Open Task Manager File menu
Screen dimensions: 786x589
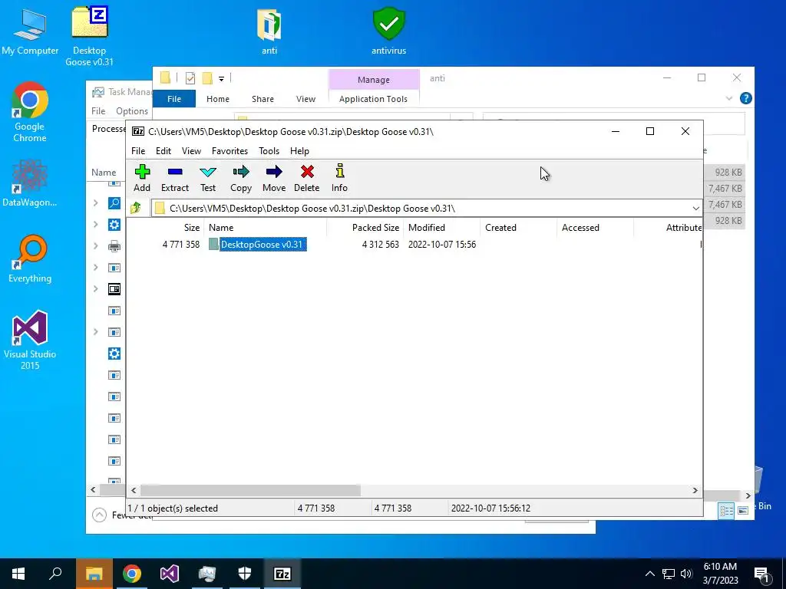click(x=98, y=111)
